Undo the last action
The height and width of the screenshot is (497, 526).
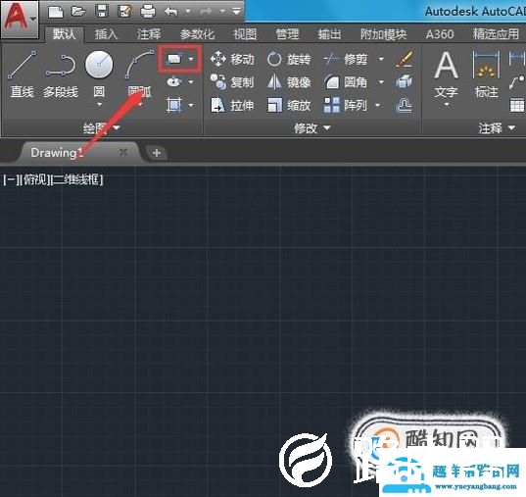tap(171, 12)
